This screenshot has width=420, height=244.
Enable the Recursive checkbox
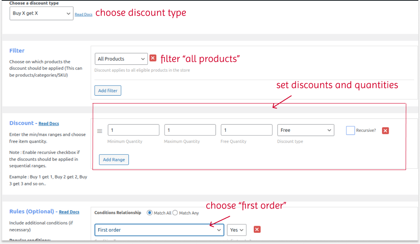(350, 130)
